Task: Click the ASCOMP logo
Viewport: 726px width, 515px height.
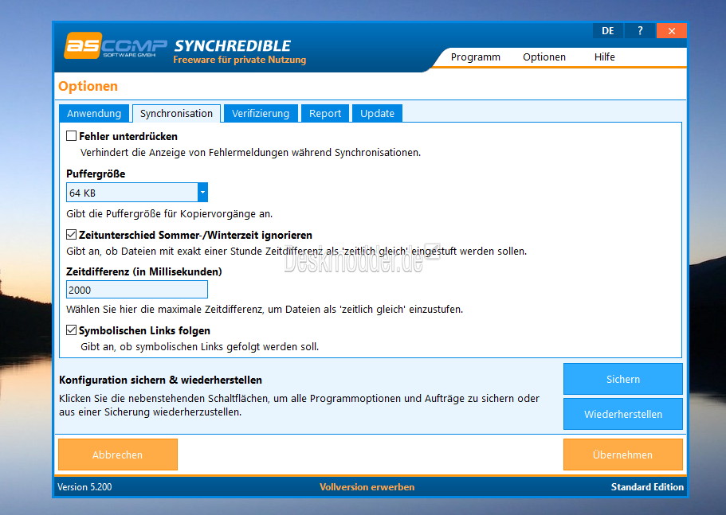Action: [x=116, y=45]
